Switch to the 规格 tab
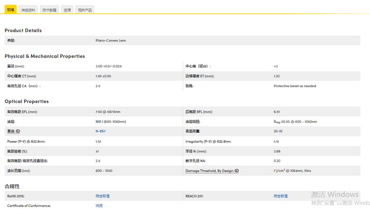The height and width of the screenshot is (216, 370). tap(11, 10)
